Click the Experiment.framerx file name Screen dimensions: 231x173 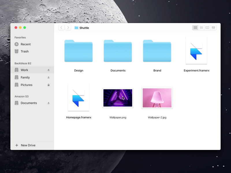pyautogui.click(x=197, y=70)
